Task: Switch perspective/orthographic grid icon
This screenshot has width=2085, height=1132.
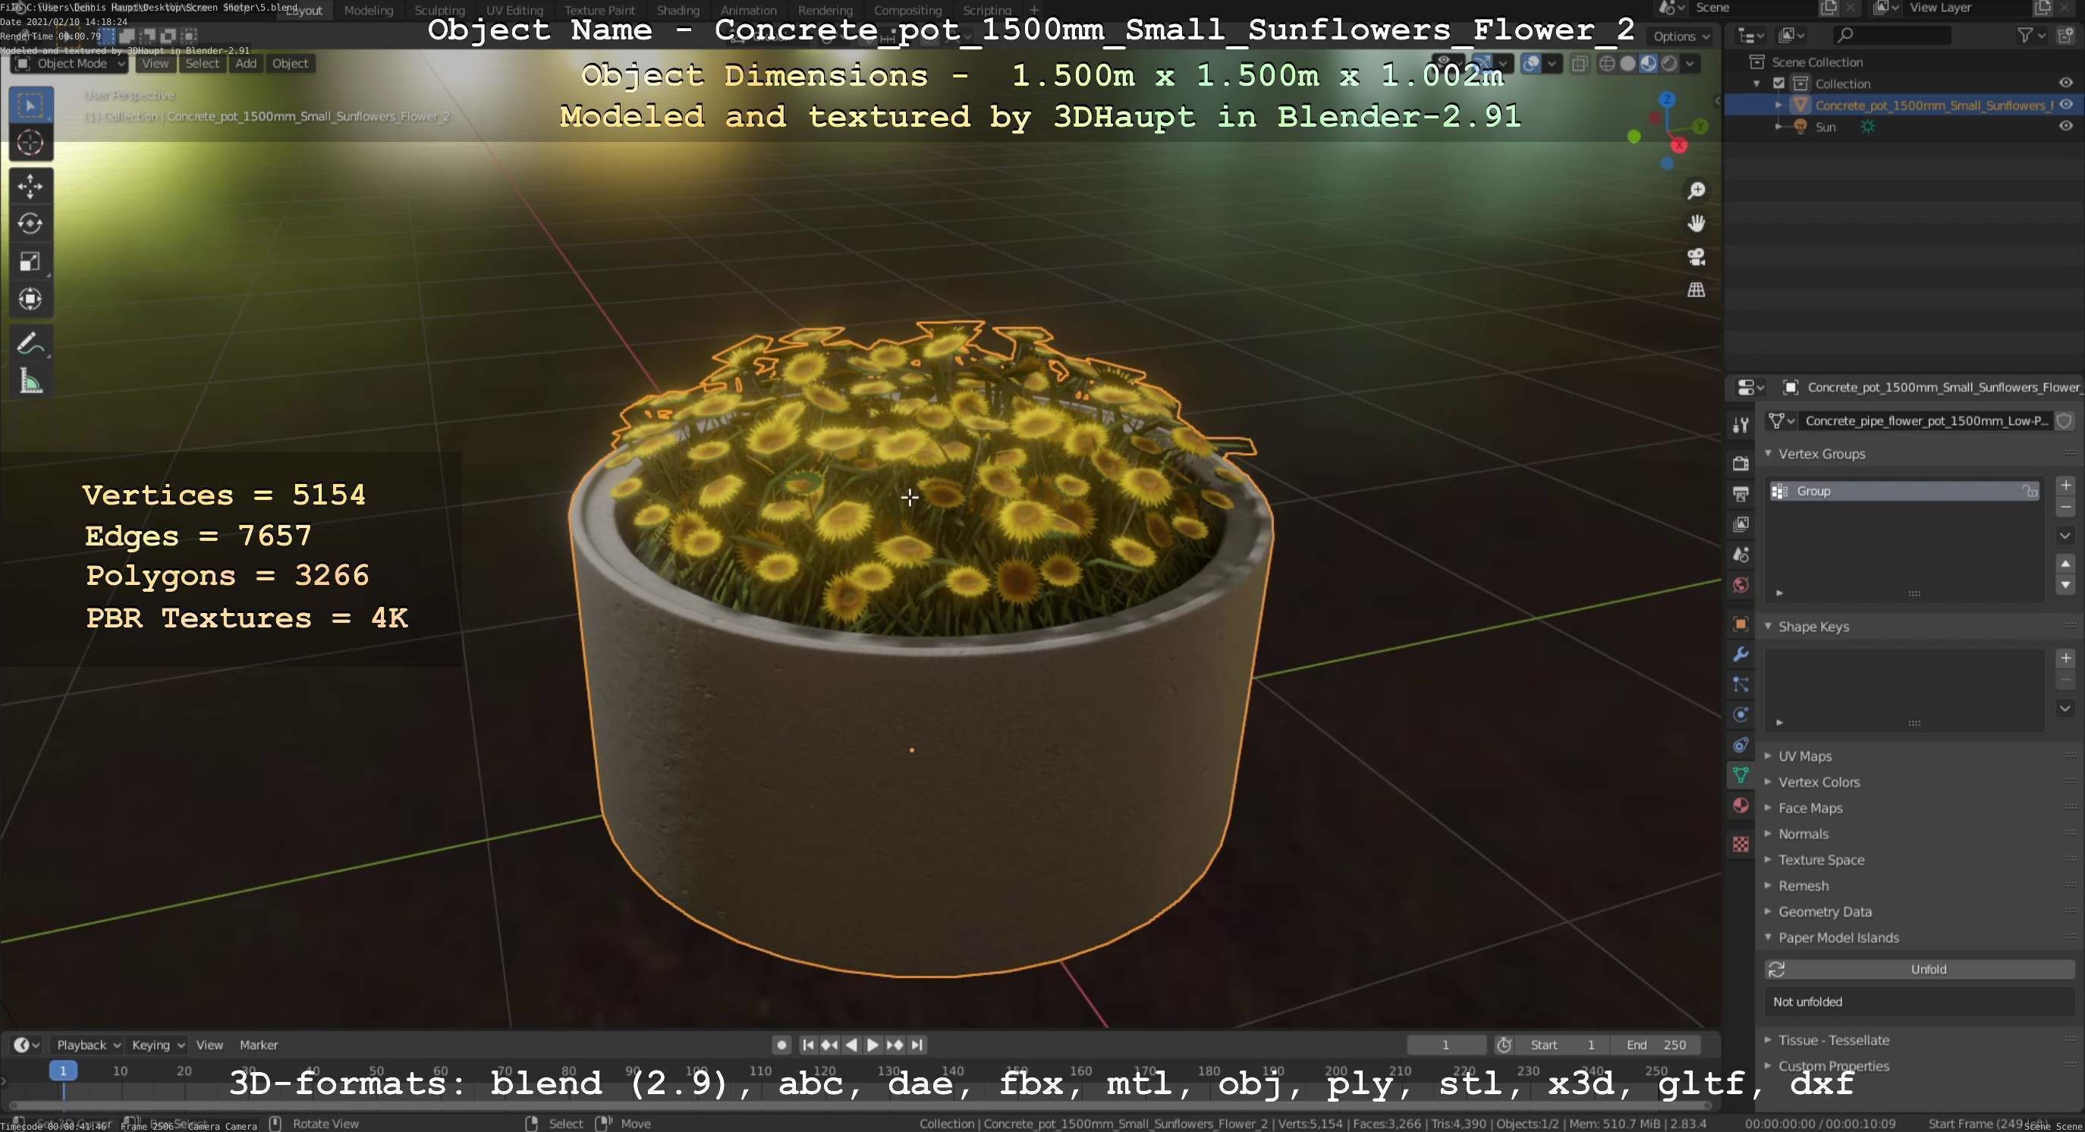Action: pyautogui.click(x=1696, y=290)
